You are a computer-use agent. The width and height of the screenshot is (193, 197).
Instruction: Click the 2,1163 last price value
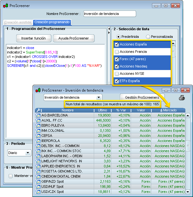[x=105, y=181]
